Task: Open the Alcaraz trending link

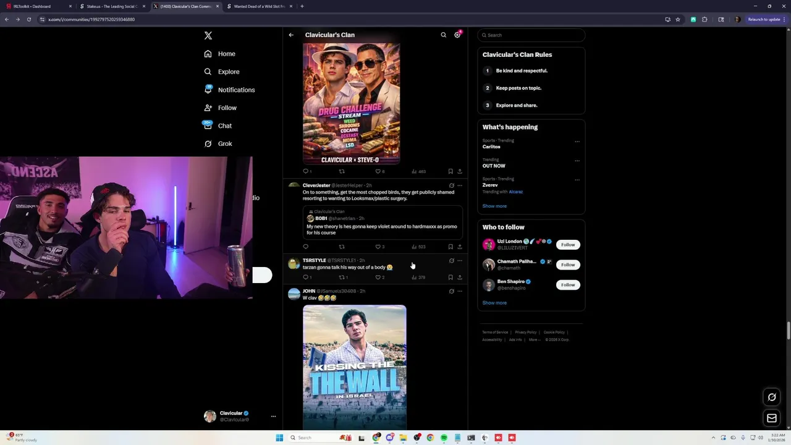Action: pos(516,192)
